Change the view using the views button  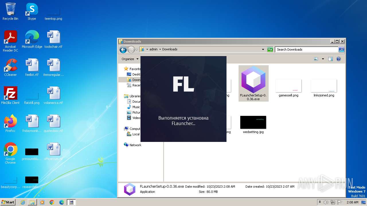pos(316,59)
